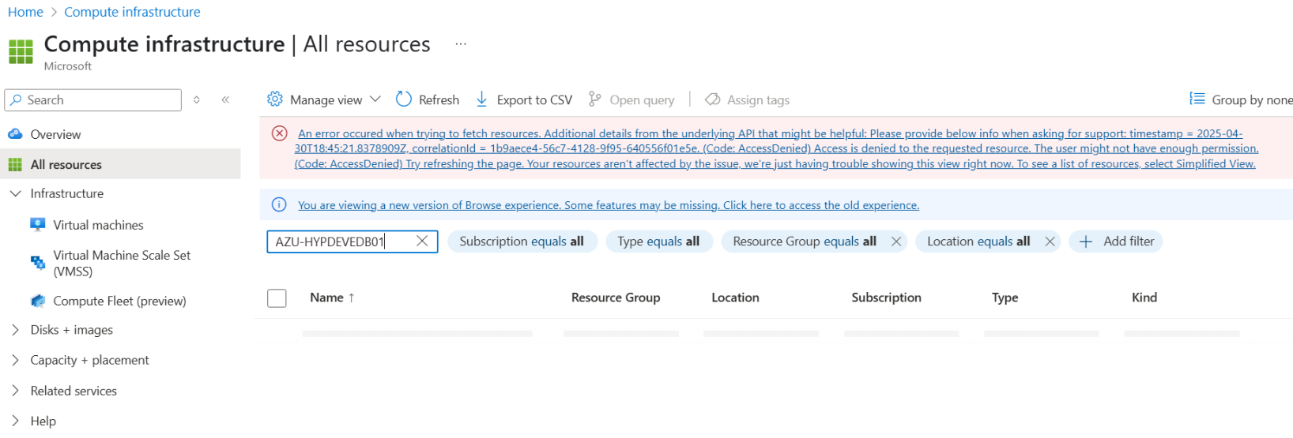1293x438 pixels.
Task: Click the Add filter button
Action: (x=1115, y=241)
